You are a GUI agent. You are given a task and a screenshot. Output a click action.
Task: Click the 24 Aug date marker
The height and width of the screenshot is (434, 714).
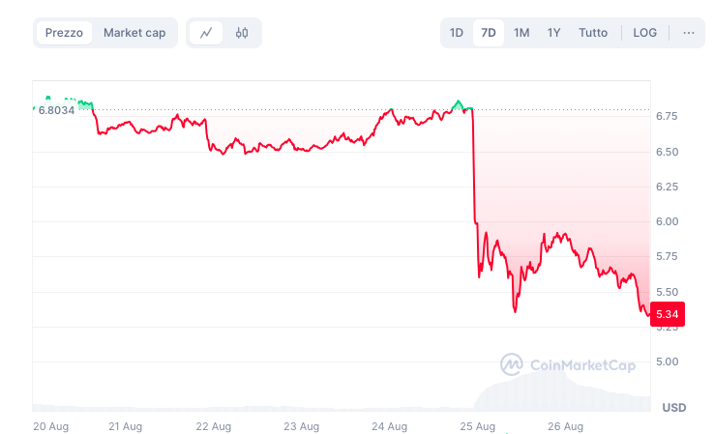389,425
